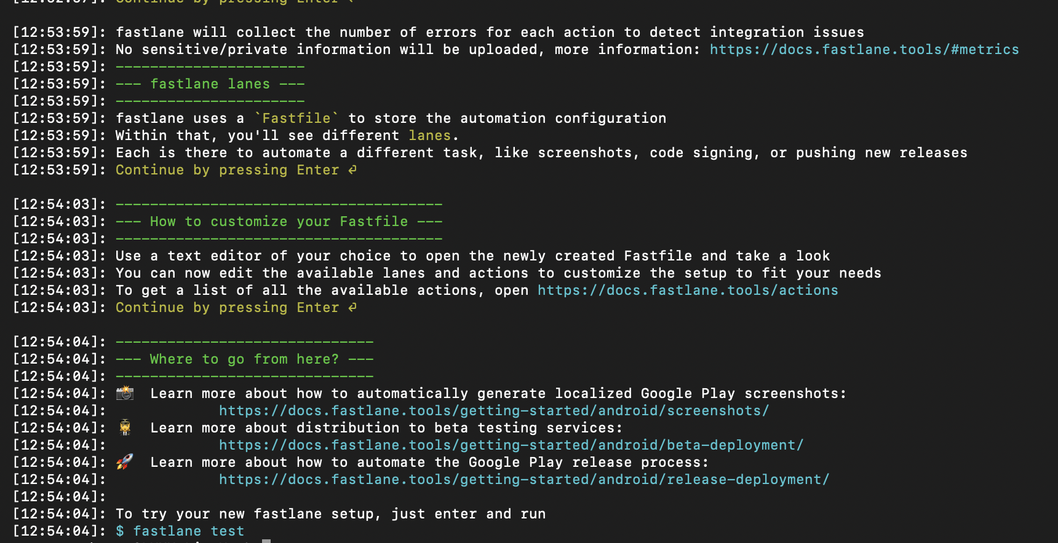Click the camera emoji icon
The height and width of the screenshot is (543, 1058).
[x=125, y=393]
